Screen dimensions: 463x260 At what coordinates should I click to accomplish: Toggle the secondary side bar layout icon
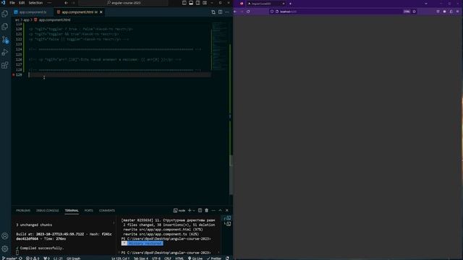tap(197, 3)
